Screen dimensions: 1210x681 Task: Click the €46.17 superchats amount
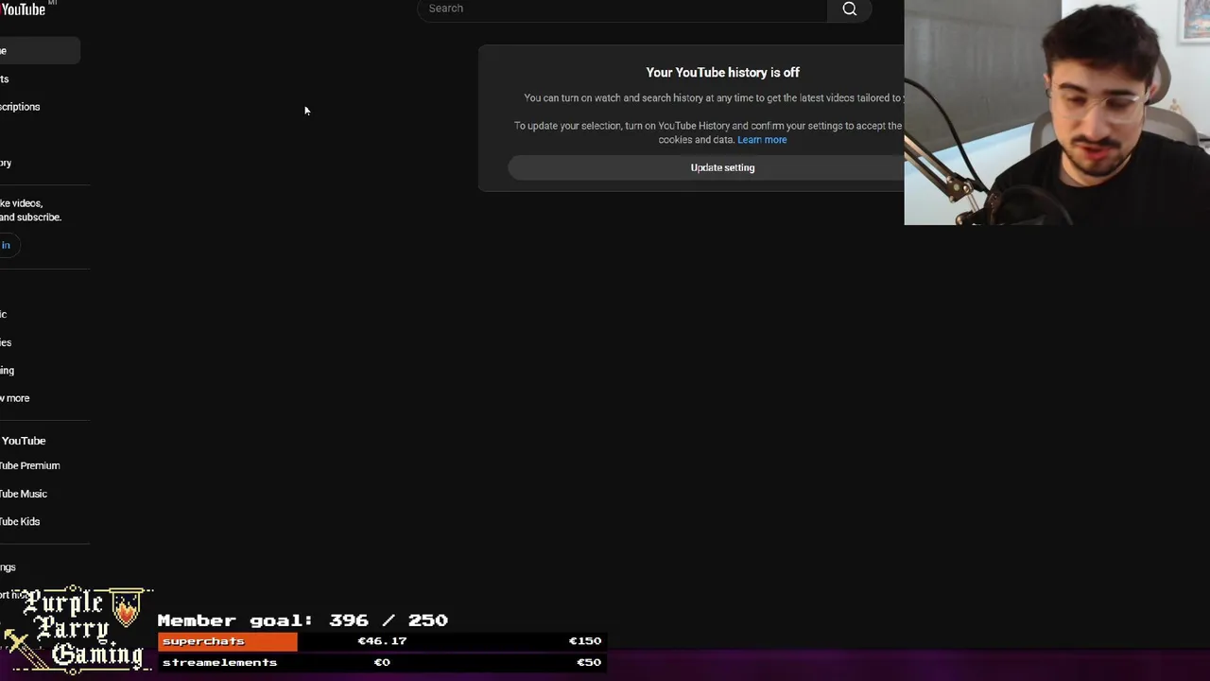pyautogui.click(x=382, y=641)
